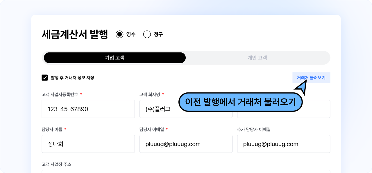Click the 거래처 불러오기 button
Viewport: 372px width, 173px height.
tap(311, 78)
